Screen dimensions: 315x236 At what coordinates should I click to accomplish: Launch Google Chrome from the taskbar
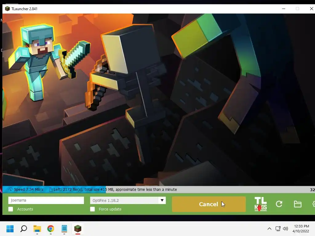point(51,229)
